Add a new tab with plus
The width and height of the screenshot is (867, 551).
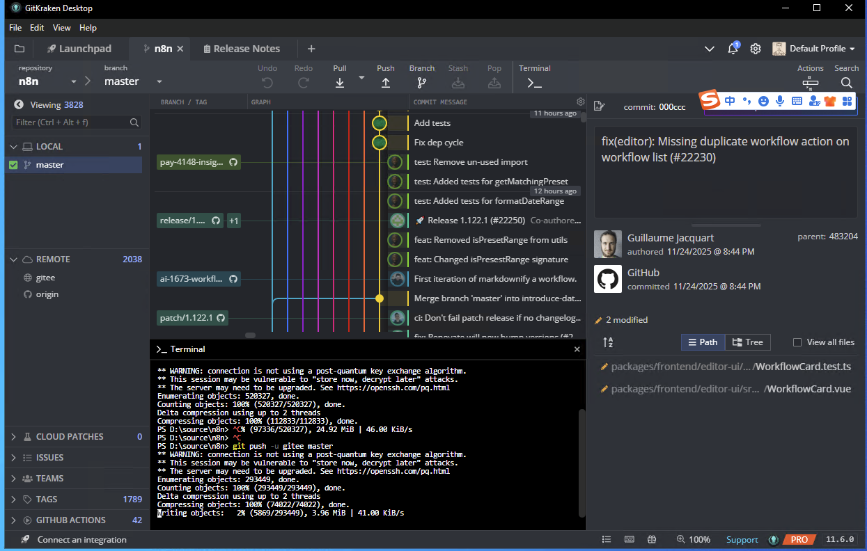pos(311,49)
